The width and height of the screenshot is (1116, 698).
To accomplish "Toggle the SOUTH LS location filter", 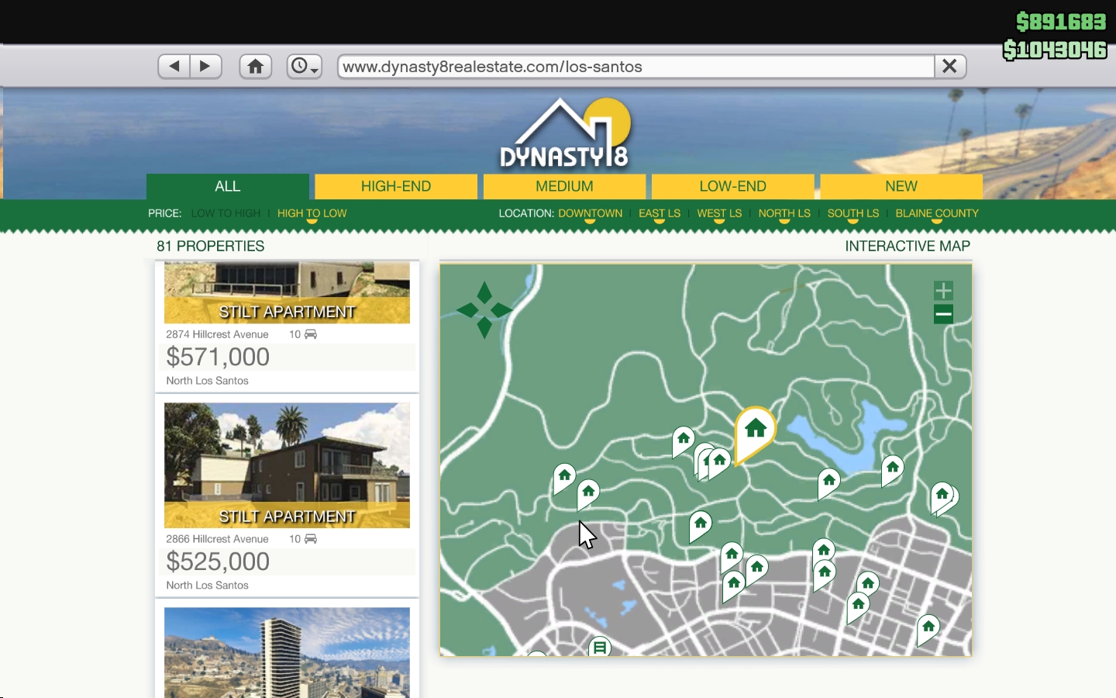I will (x=853, y=213).
